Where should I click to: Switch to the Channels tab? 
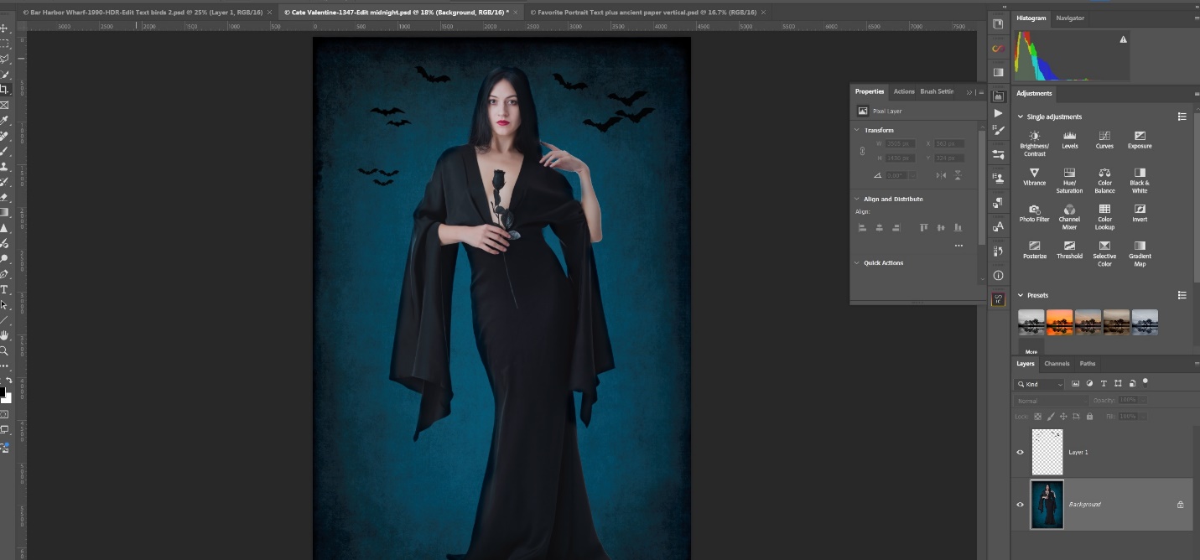click(1057, 364)
